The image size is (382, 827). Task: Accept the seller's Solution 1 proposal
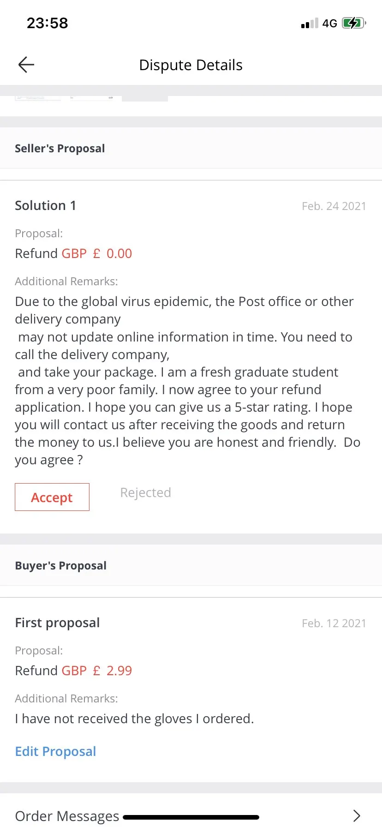point(52,497)
